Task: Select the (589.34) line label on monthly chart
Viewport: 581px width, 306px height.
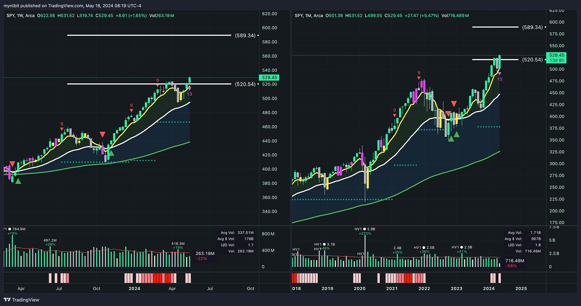Action: (532, 28)
